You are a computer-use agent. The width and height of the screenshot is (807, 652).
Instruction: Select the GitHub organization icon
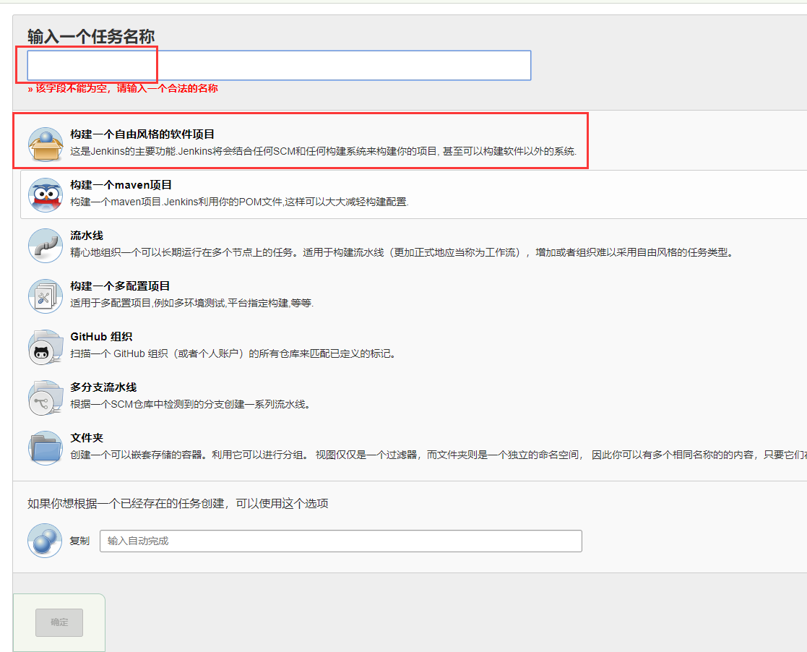[x=46, y=346]
